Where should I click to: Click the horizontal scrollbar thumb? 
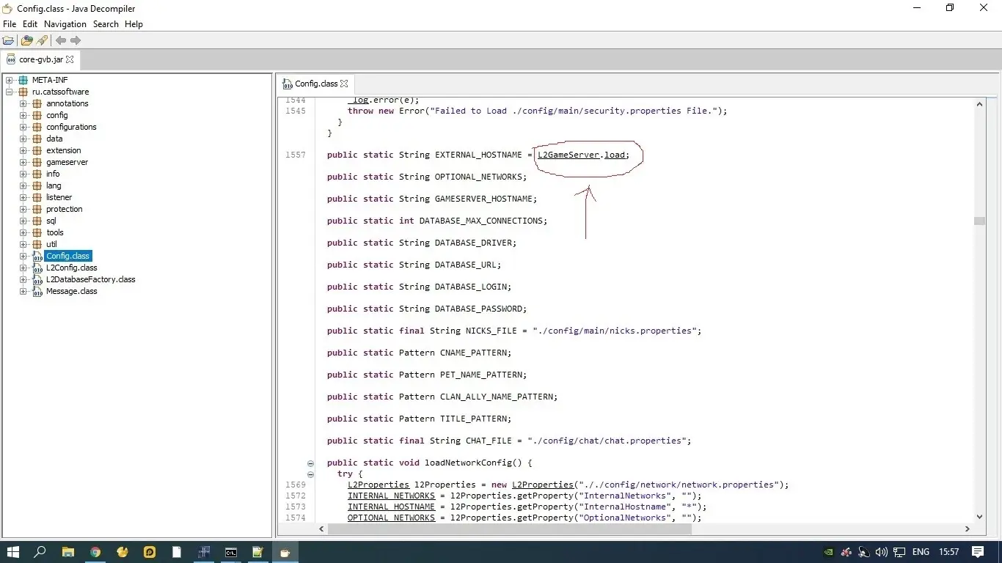pos(511,529)
